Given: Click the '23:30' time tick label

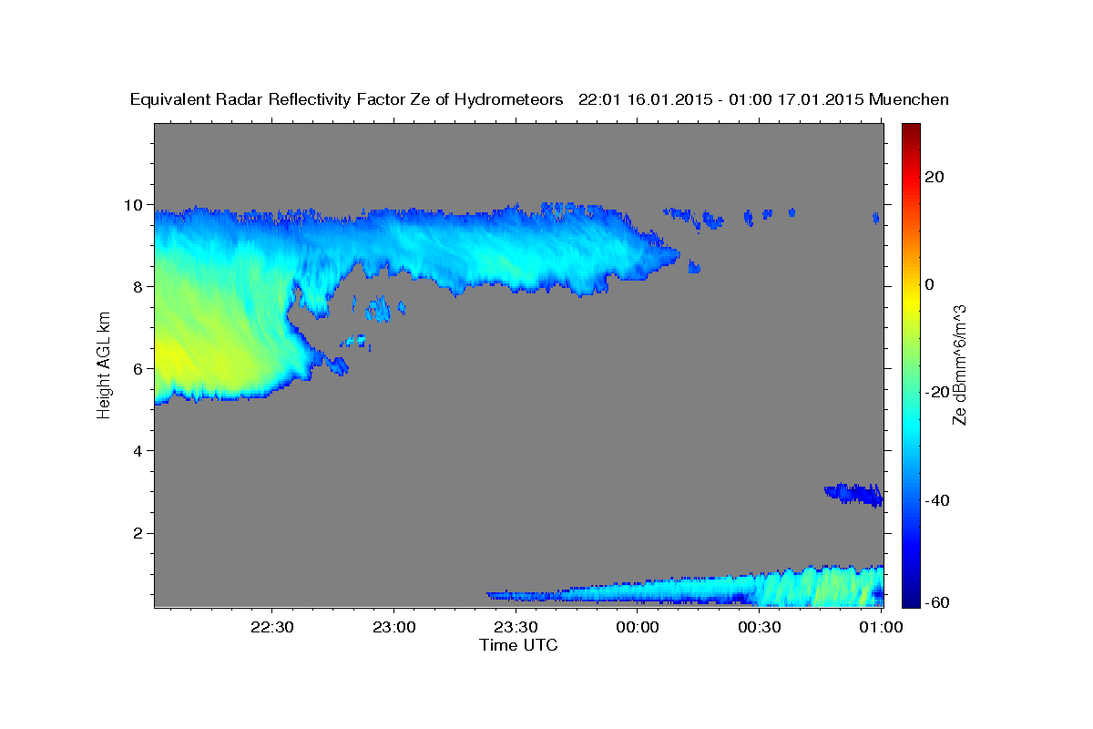Looking at the screenshot, I should tap(516, 627).
